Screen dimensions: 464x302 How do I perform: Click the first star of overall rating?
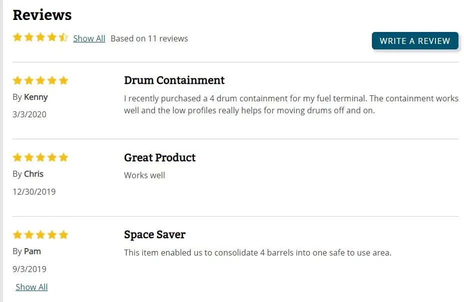18,37
